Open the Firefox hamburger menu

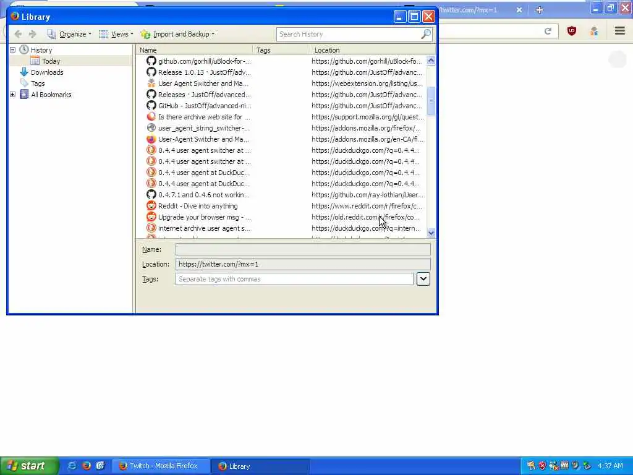click(x=619, y=31)
